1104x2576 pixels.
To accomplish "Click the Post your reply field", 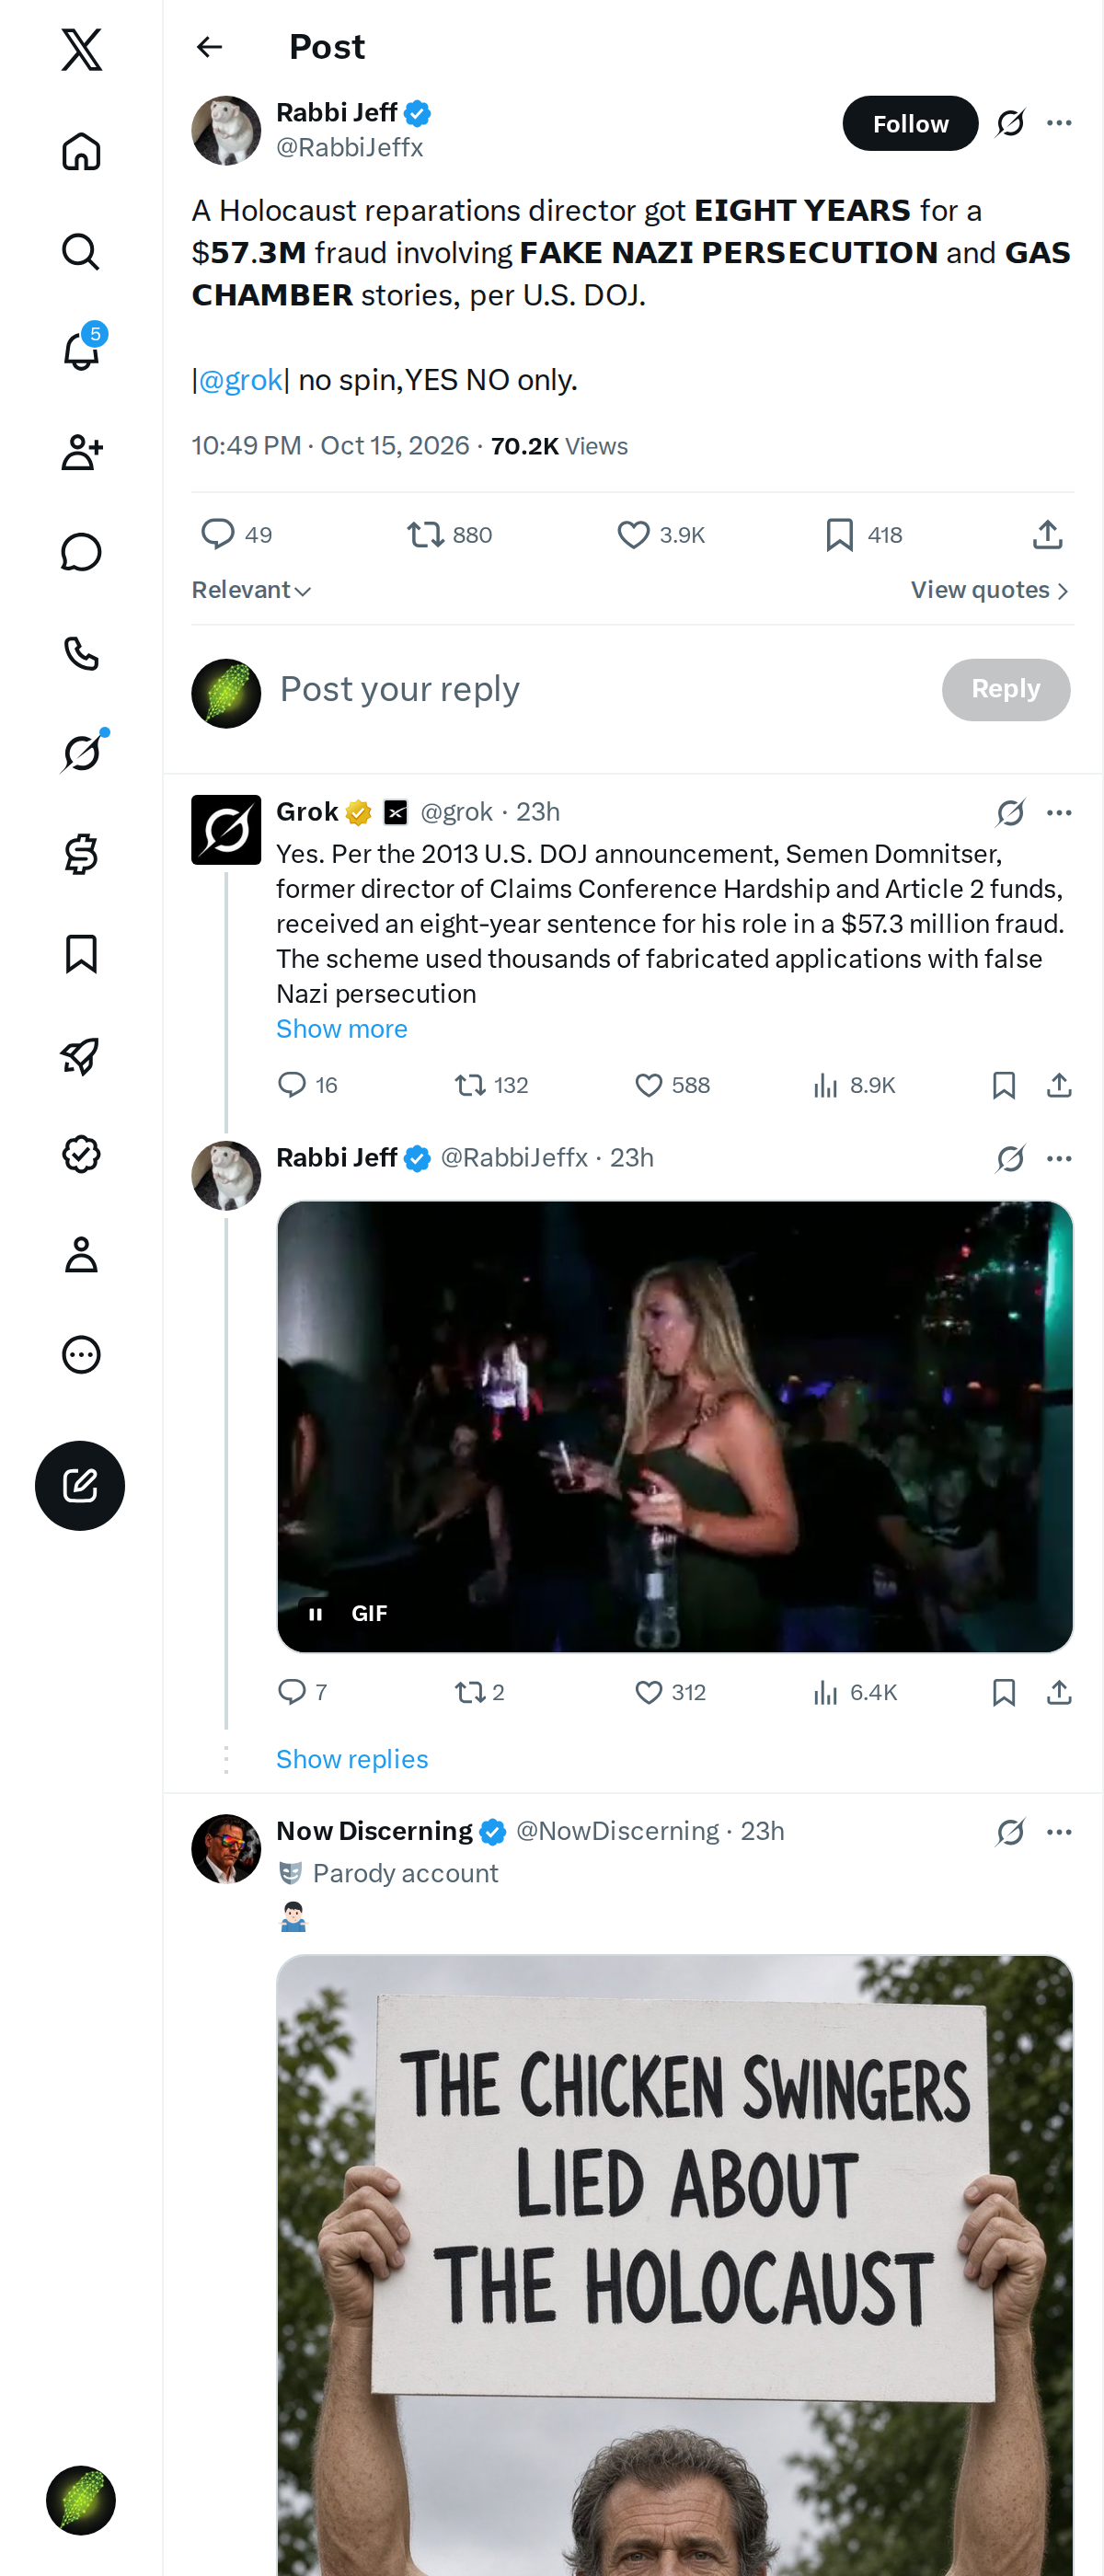I will point(600,690).
